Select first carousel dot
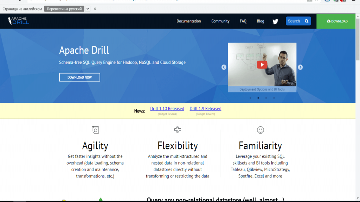This screenshot has width=360, height=202. (x=250, y=98)
